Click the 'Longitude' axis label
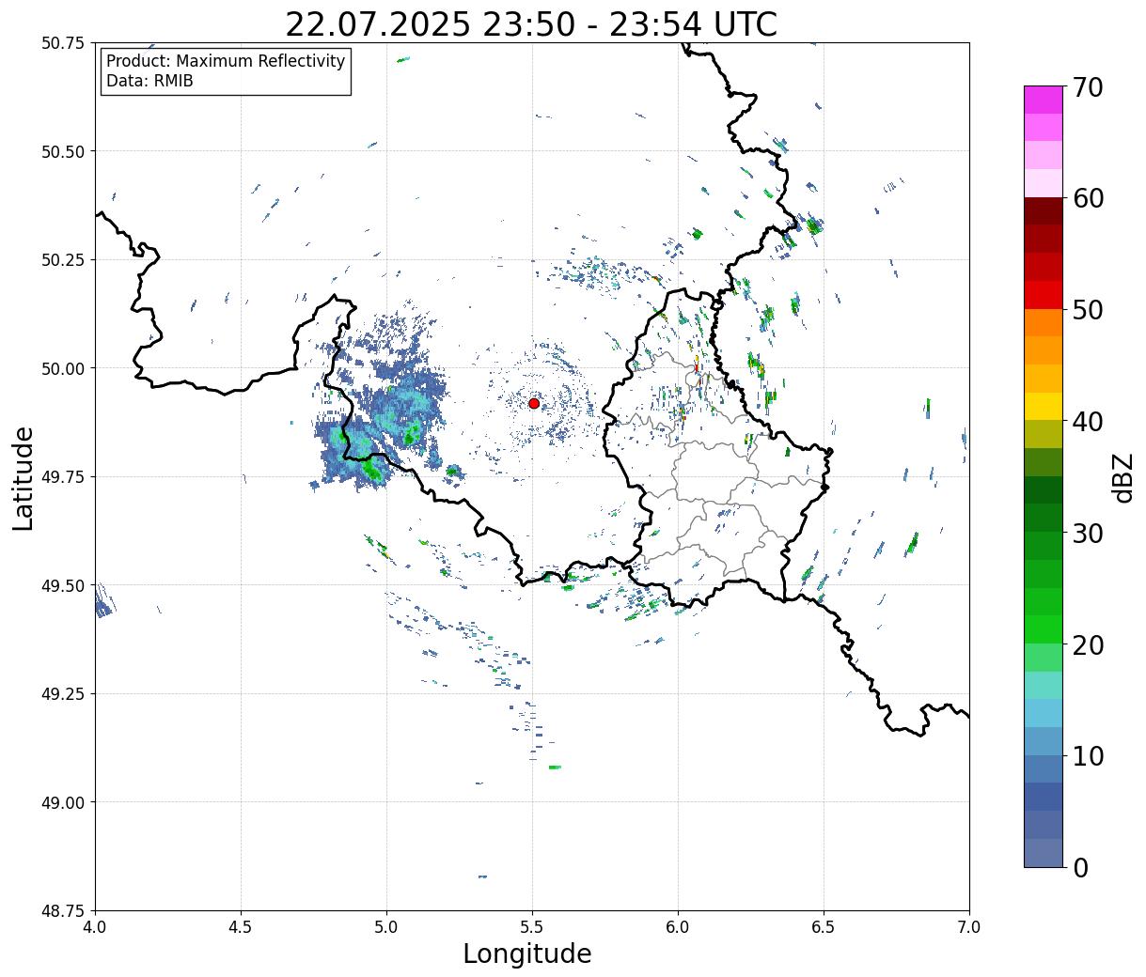1146x977 pixels. pos(527,954)
